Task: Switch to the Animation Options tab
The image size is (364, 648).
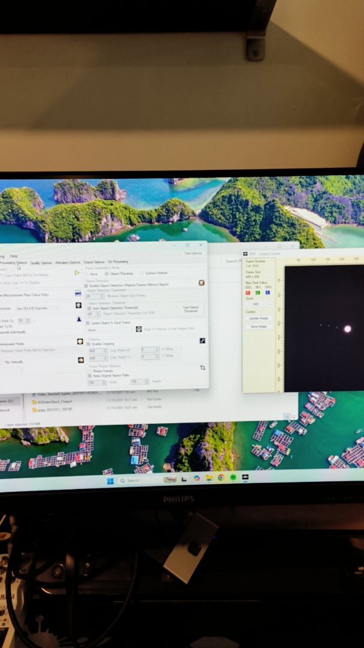Action: 68,262
